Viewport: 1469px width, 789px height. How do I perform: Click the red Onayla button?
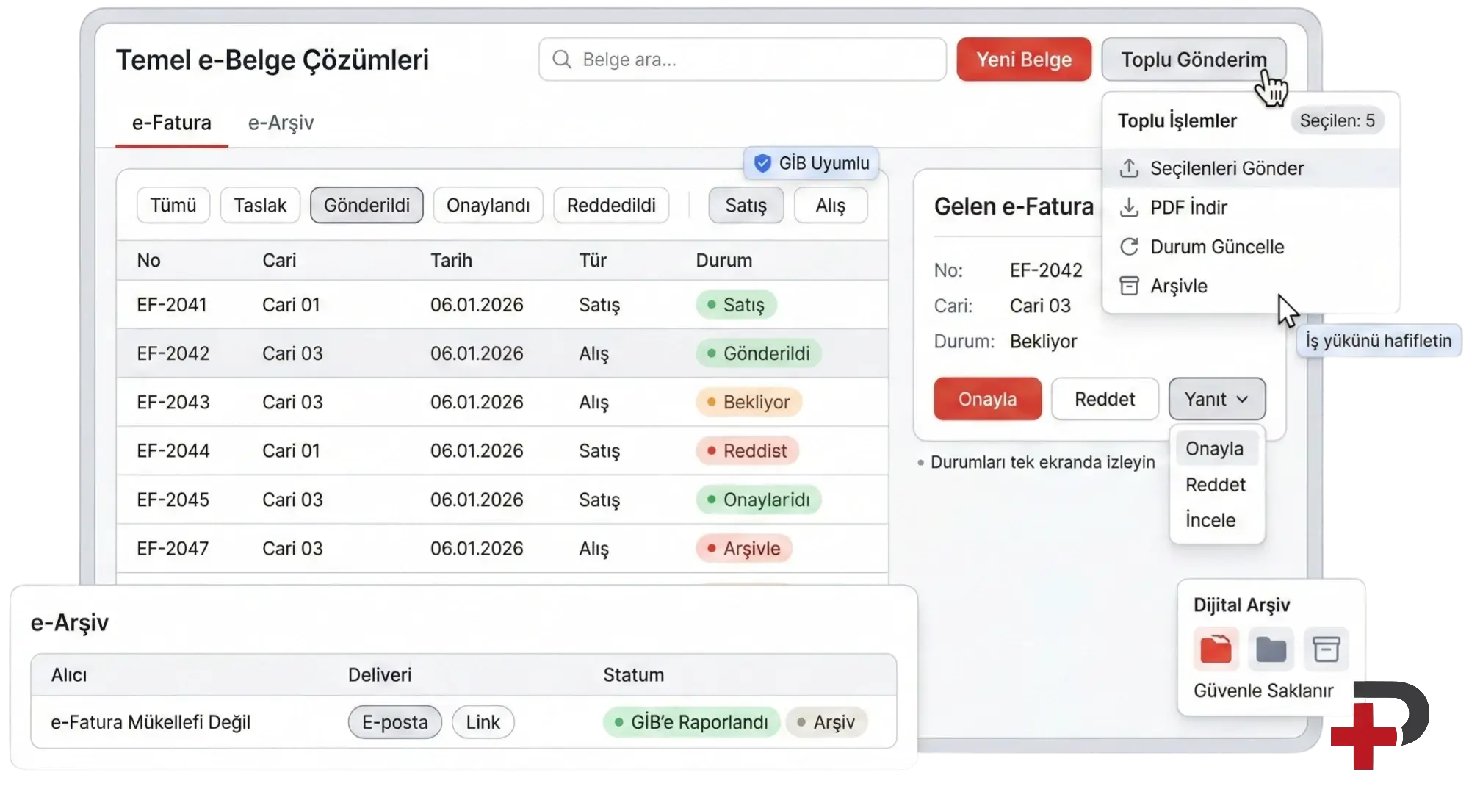coord(987,399)
